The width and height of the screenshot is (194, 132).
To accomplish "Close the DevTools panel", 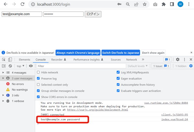I will point(191,60).
